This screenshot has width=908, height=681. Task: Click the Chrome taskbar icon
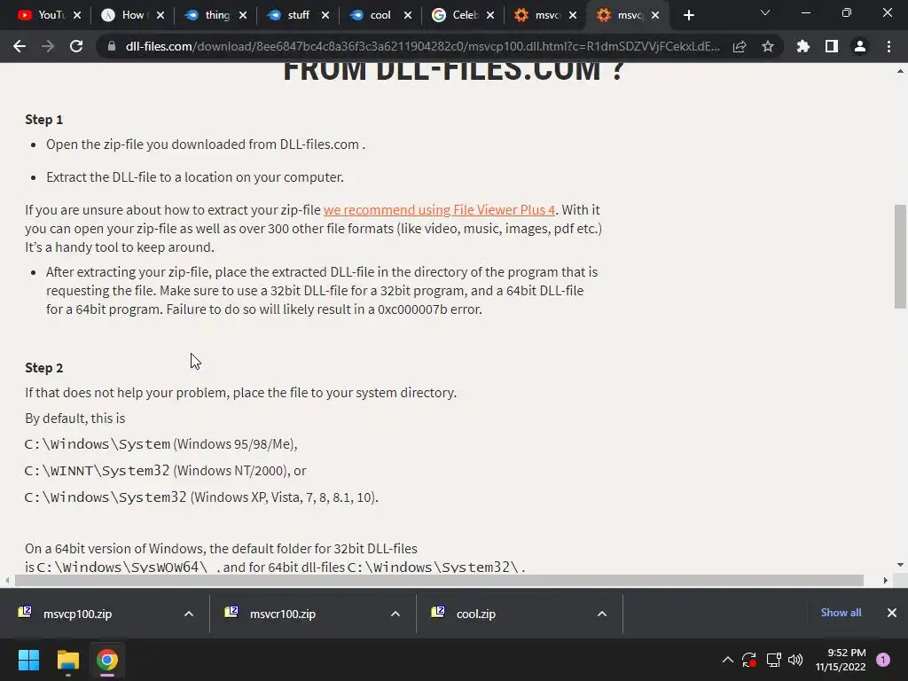pyautogui.click(x=107, y=660)
